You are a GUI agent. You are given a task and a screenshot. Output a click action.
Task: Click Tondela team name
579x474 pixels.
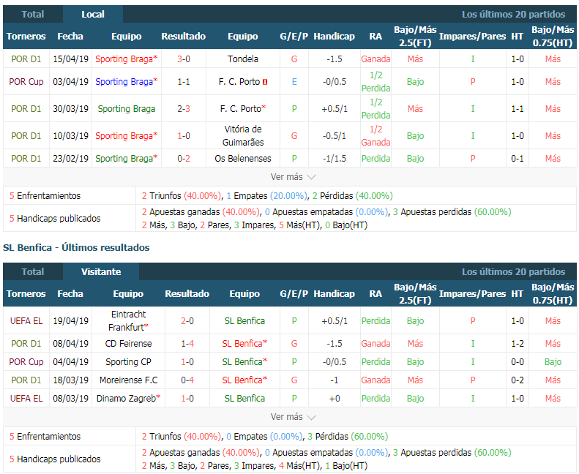pyautogui.click(x=242, y=59)
